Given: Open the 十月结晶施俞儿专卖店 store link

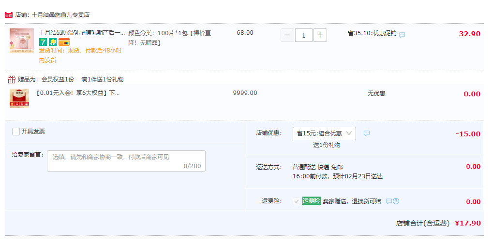Looking at the screenshot, I should (x=60, y=14).
